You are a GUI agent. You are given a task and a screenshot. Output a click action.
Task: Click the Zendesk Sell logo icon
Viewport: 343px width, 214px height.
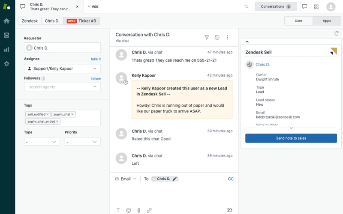pos(334,51)
